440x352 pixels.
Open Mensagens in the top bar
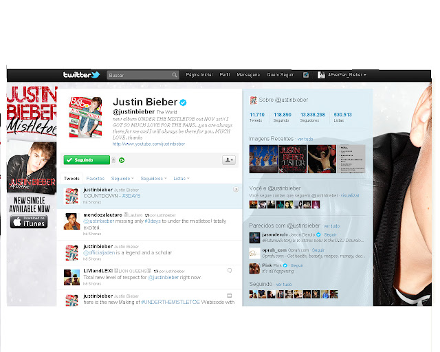(248, 75)
